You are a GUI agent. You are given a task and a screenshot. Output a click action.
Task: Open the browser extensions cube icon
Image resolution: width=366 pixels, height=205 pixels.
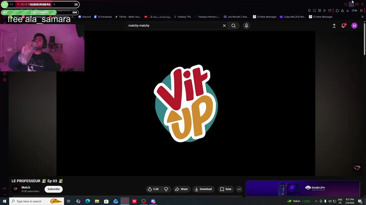point(337,11)
